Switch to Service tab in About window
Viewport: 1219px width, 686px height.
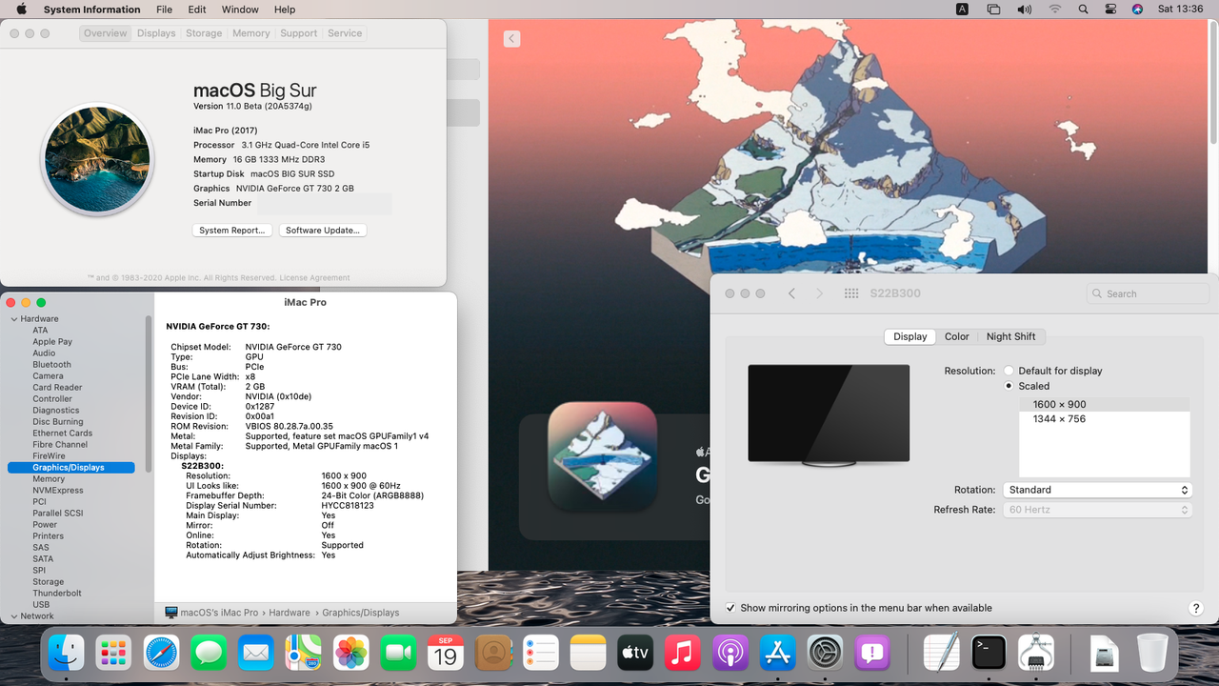pyautogui.click(x=345, y=33)
